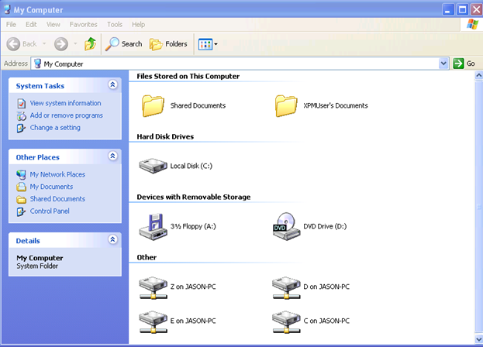Click the Windows flag logo
Viewport: 483px width, 347px height.
point(472,24)
